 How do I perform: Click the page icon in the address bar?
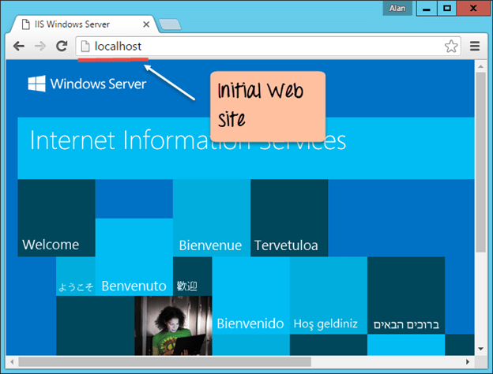[x=85, y=47]
